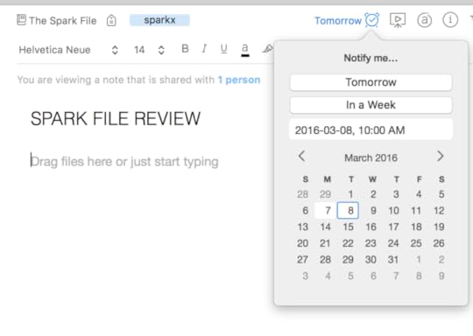Select the highlighter tool
This screenshot has height=336, width=473.
click(x=267, y=48)
